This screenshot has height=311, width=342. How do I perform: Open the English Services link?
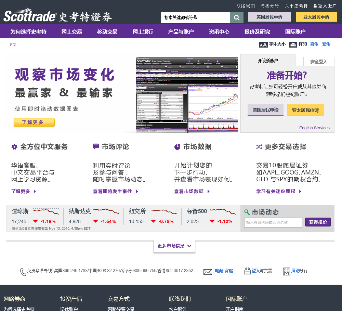(314, 128)
